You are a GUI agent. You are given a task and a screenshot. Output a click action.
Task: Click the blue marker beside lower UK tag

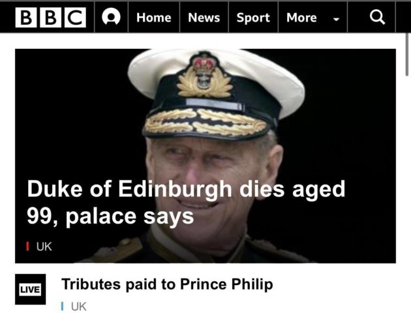(62, 306)
